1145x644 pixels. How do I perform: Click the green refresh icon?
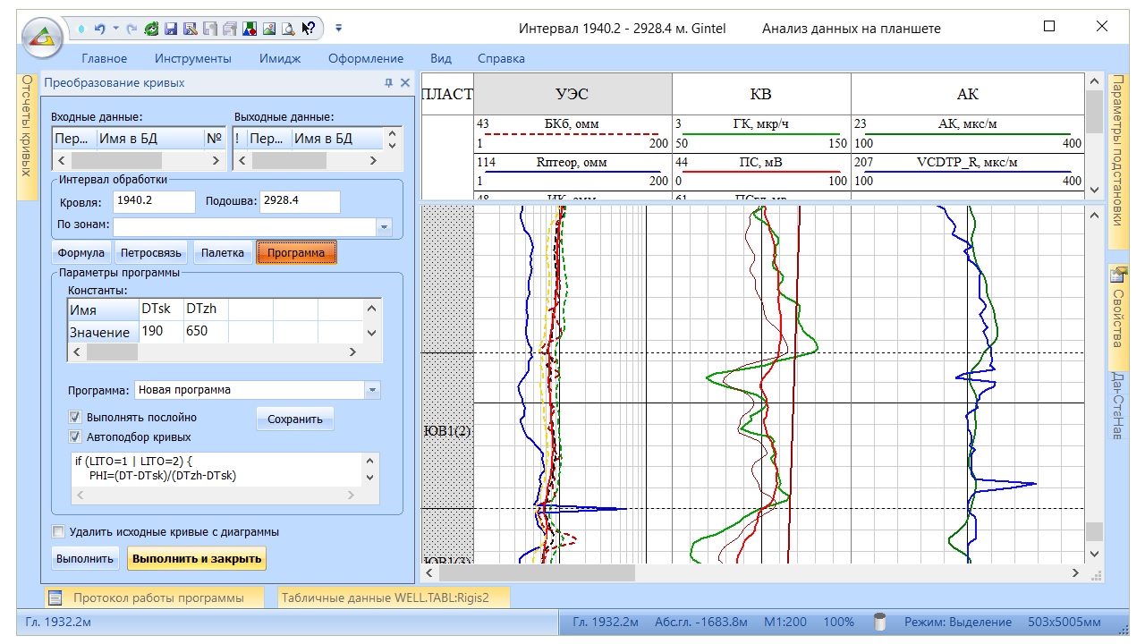tap(152, 29)
